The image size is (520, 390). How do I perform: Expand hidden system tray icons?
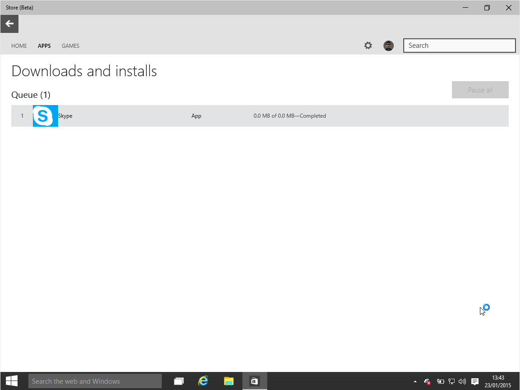(415, 381)
